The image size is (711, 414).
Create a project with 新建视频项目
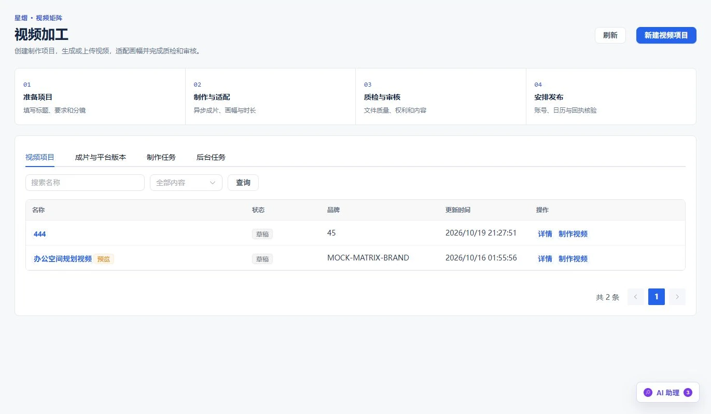click(666, 35)
